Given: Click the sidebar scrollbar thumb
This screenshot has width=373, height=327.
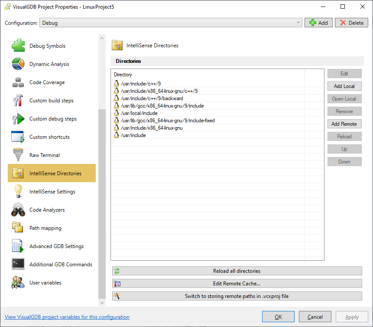Looking at the screenshot, I should tap(102, 204).
